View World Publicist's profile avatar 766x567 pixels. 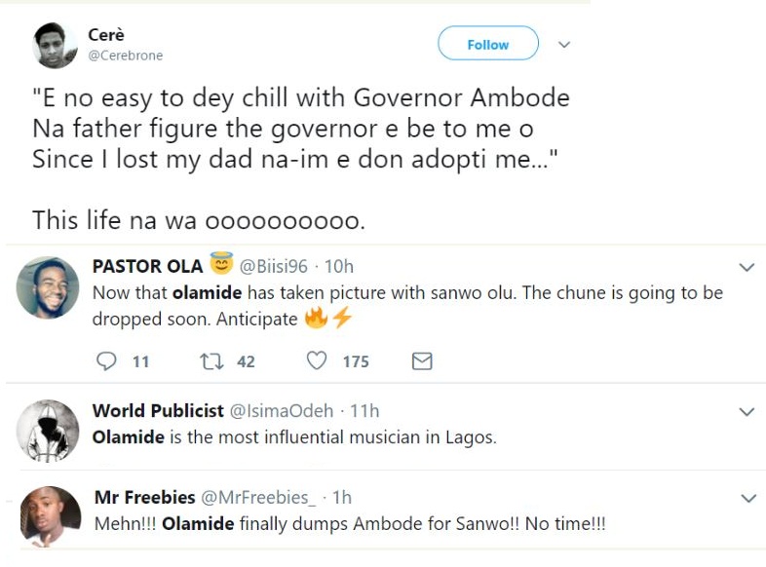48,431
